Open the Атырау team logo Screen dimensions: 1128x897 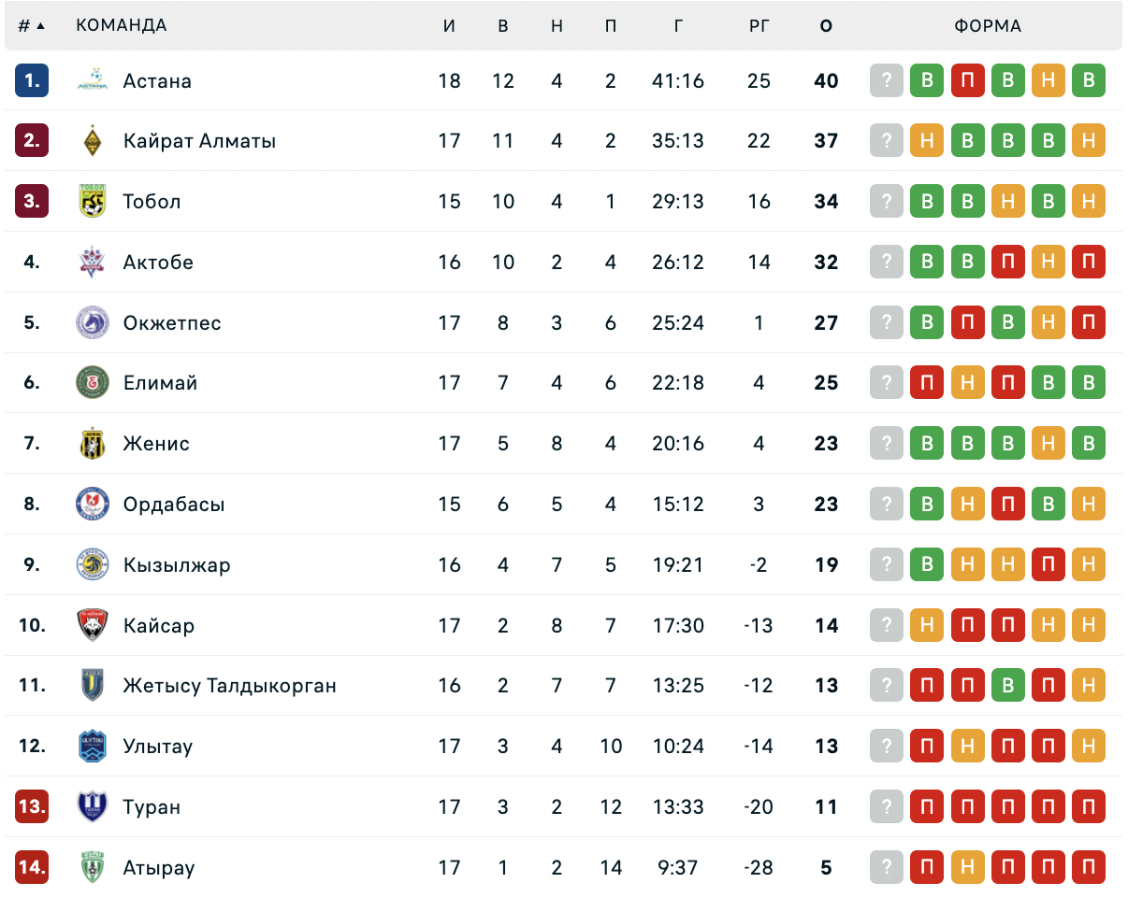click(93, 867)
